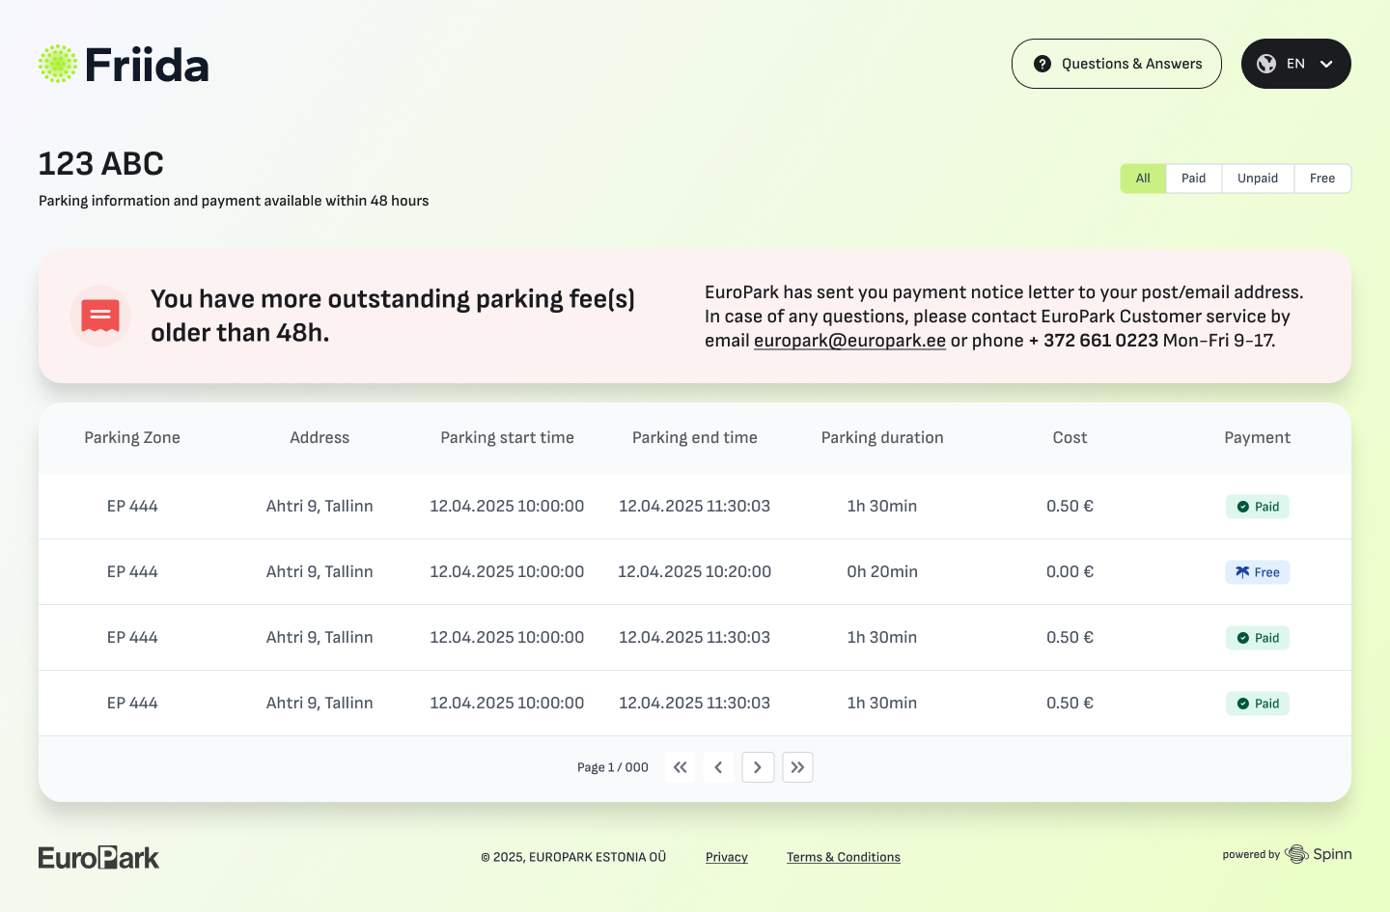This screenshot has width=1390, height=912.
Task: Click the EuroPark logo in footer
Action: pyautogui.click(x=98, y=857)
